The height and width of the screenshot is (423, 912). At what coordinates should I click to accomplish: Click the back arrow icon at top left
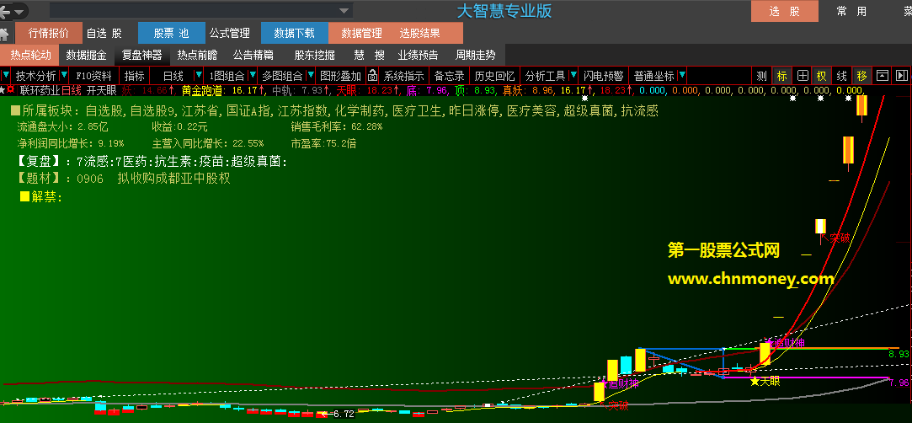[5, 11]
